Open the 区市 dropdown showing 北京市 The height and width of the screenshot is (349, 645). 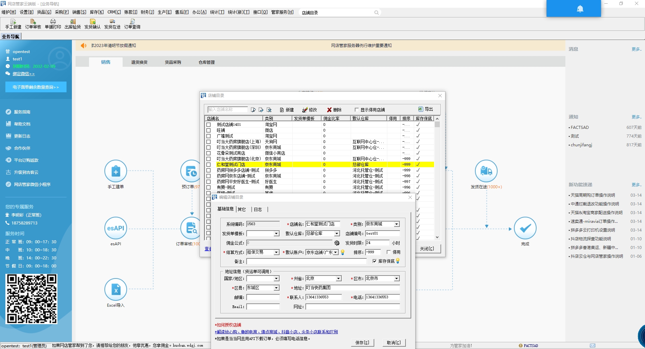(397, 279)
